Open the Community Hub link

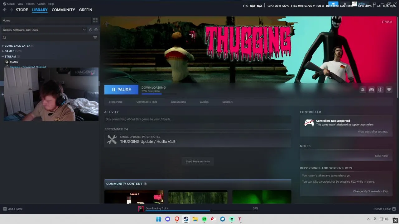tap(147, 102)
